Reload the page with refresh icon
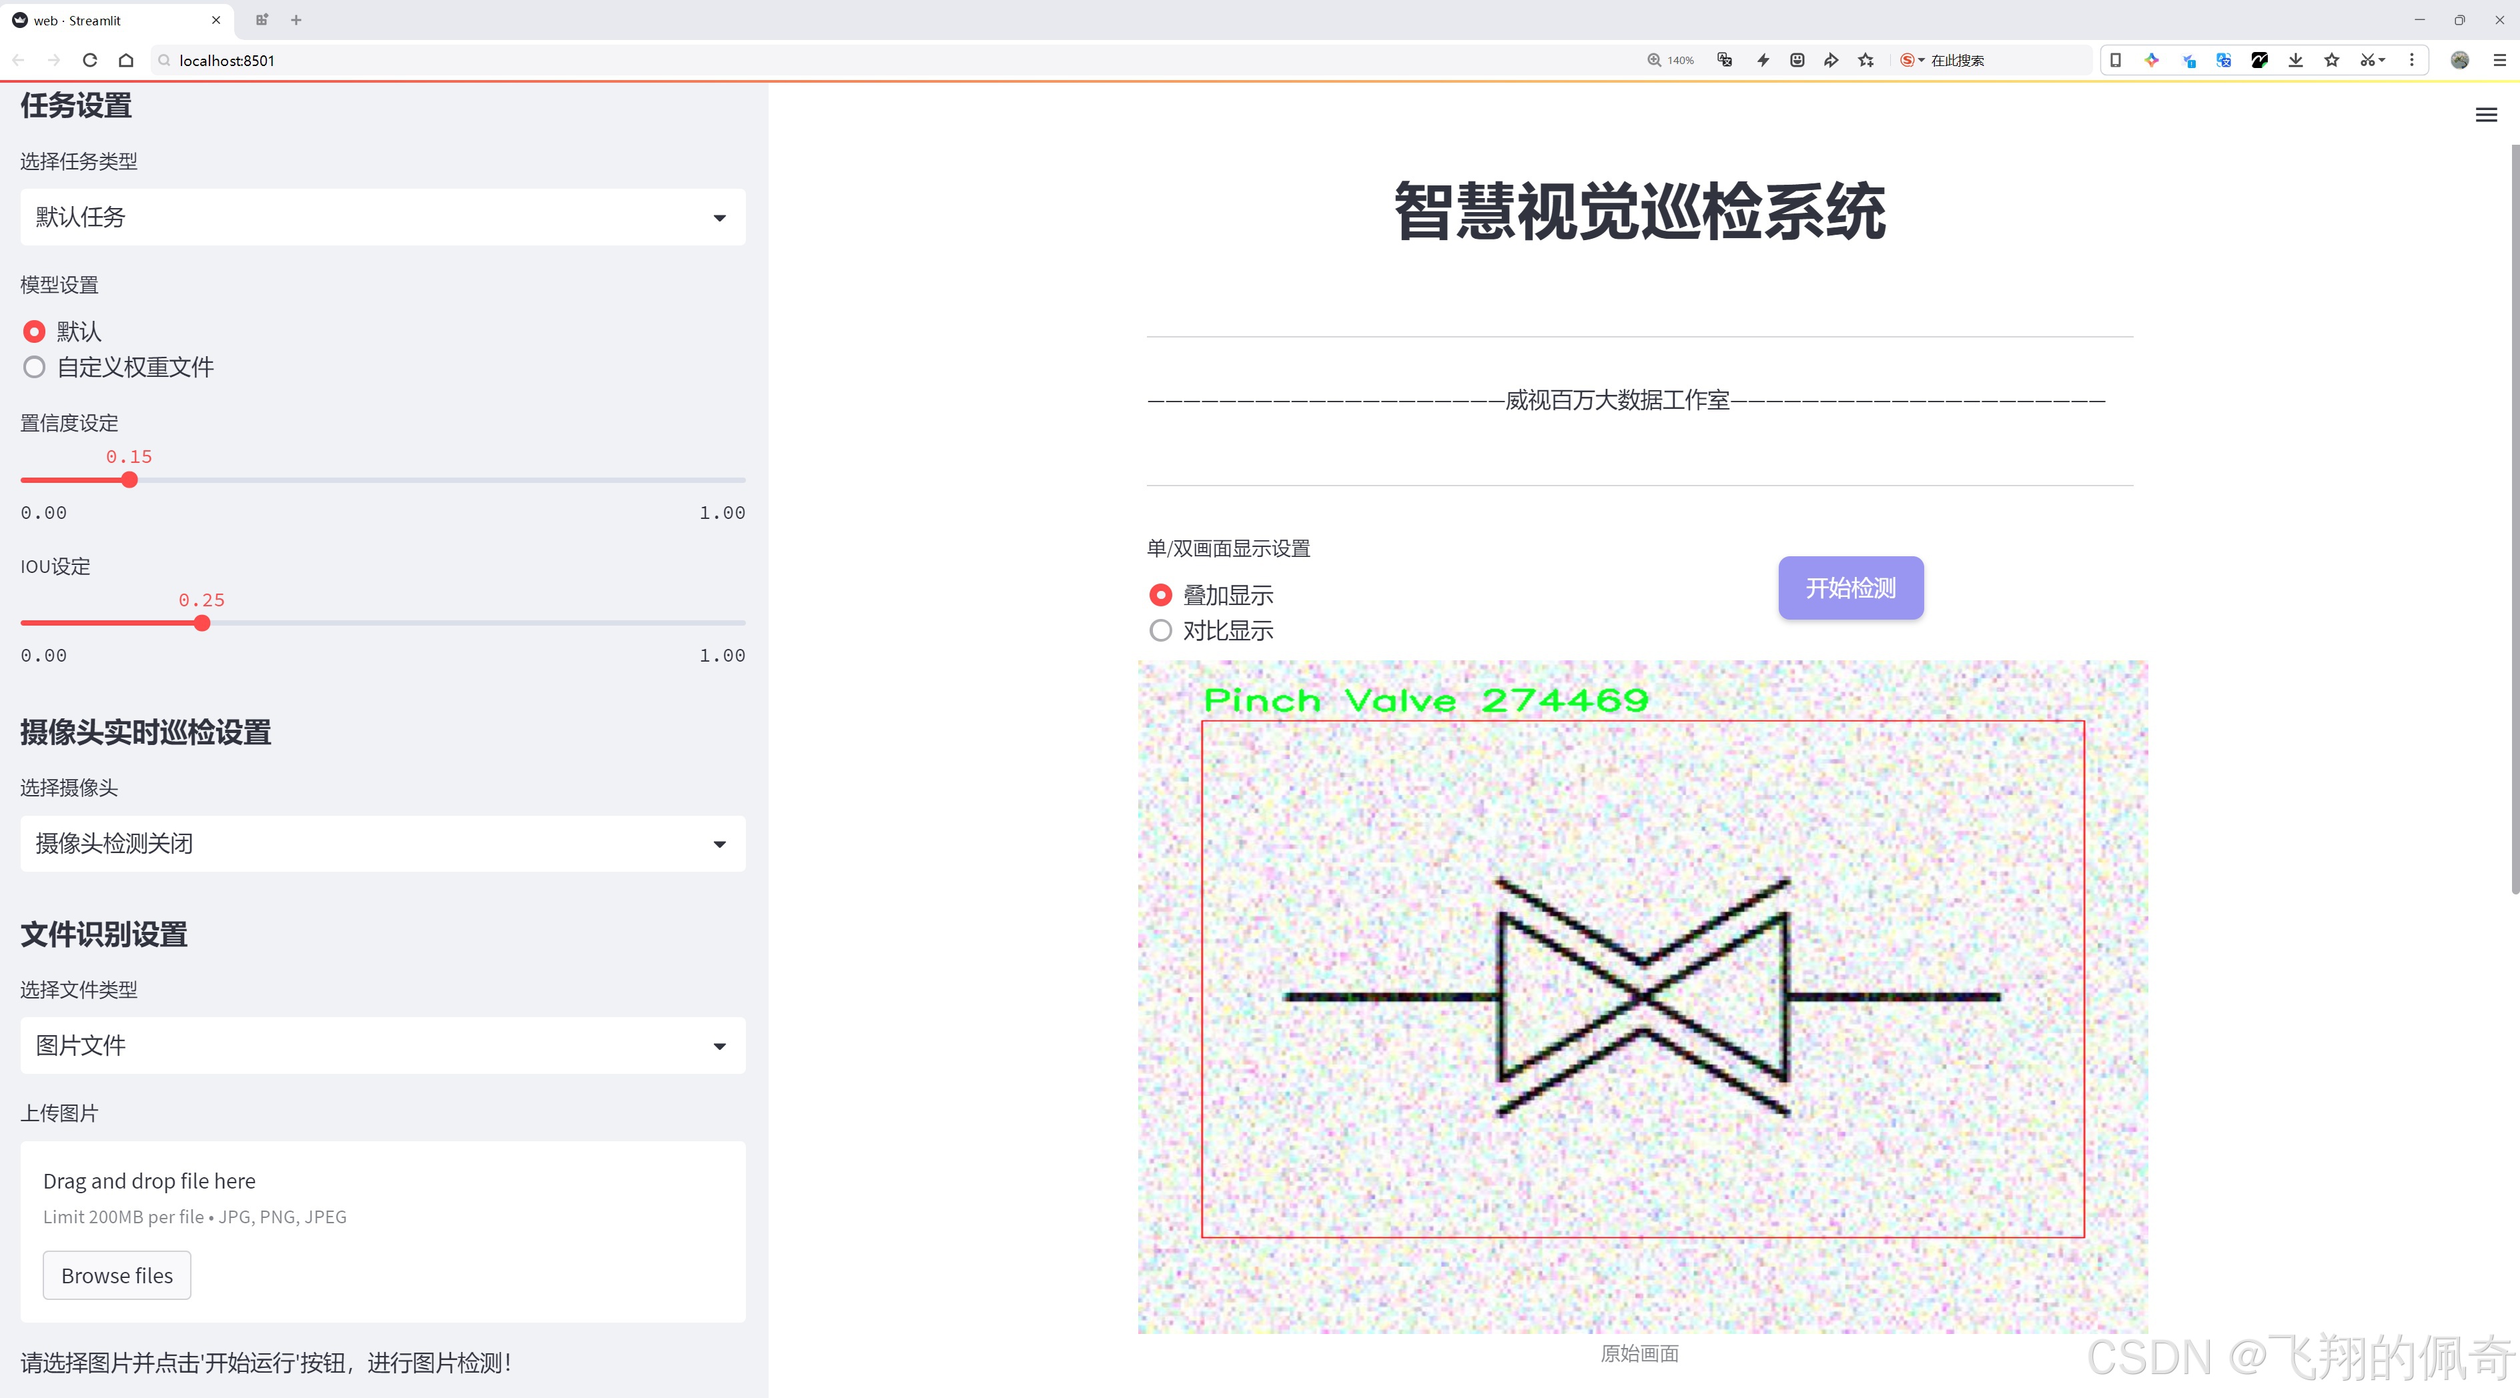2520x1398 pixels. point(90,61)
